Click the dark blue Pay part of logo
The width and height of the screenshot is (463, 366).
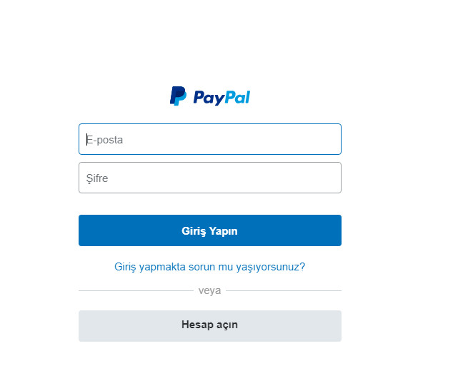tap(209, 98)
